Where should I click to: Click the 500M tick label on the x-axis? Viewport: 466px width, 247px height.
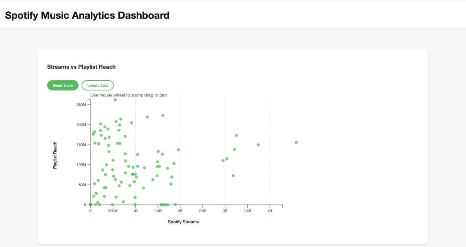click(x=112, y=211)
